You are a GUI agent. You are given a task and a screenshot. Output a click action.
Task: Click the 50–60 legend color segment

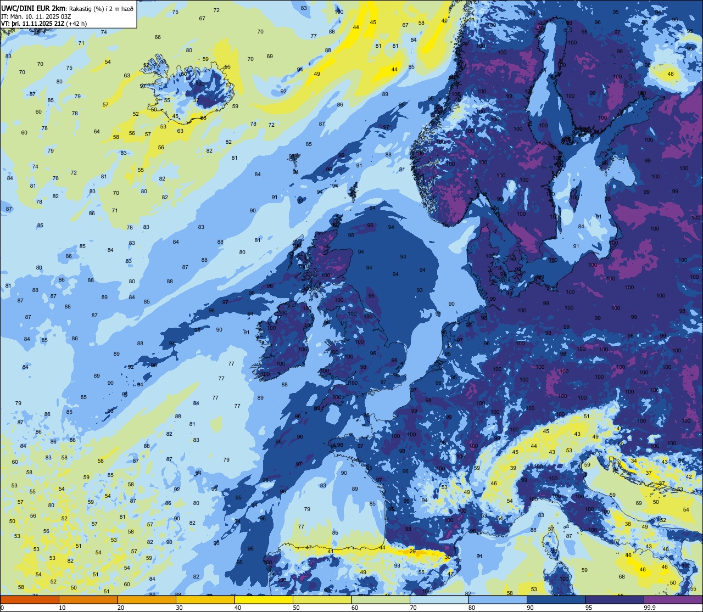click(x=322, y=599)
